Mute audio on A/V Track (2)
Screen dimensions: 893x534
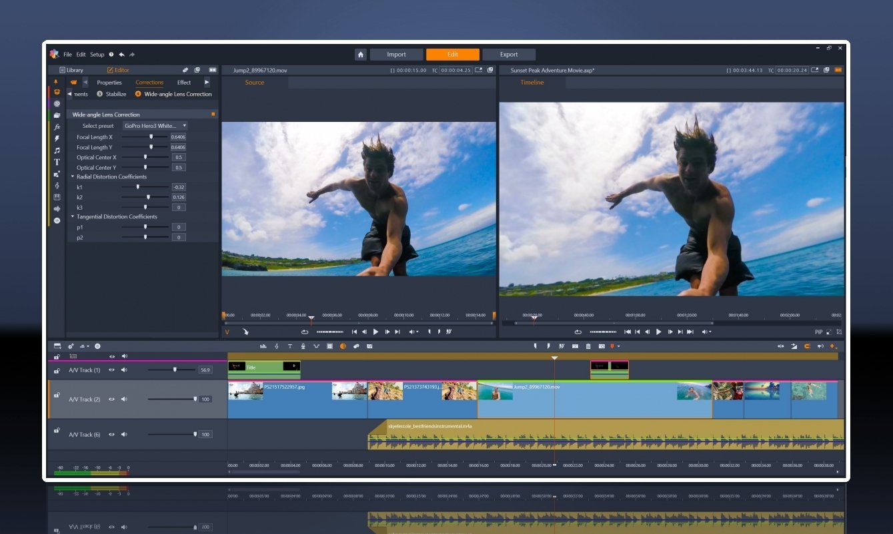click(124, 400)
